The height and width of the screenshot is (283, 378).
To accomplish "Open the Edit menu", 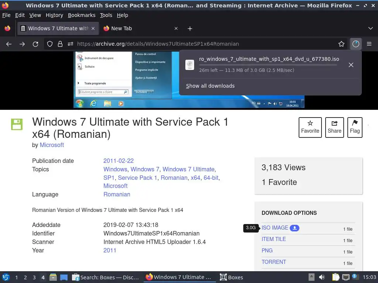I will pos(20,15).
